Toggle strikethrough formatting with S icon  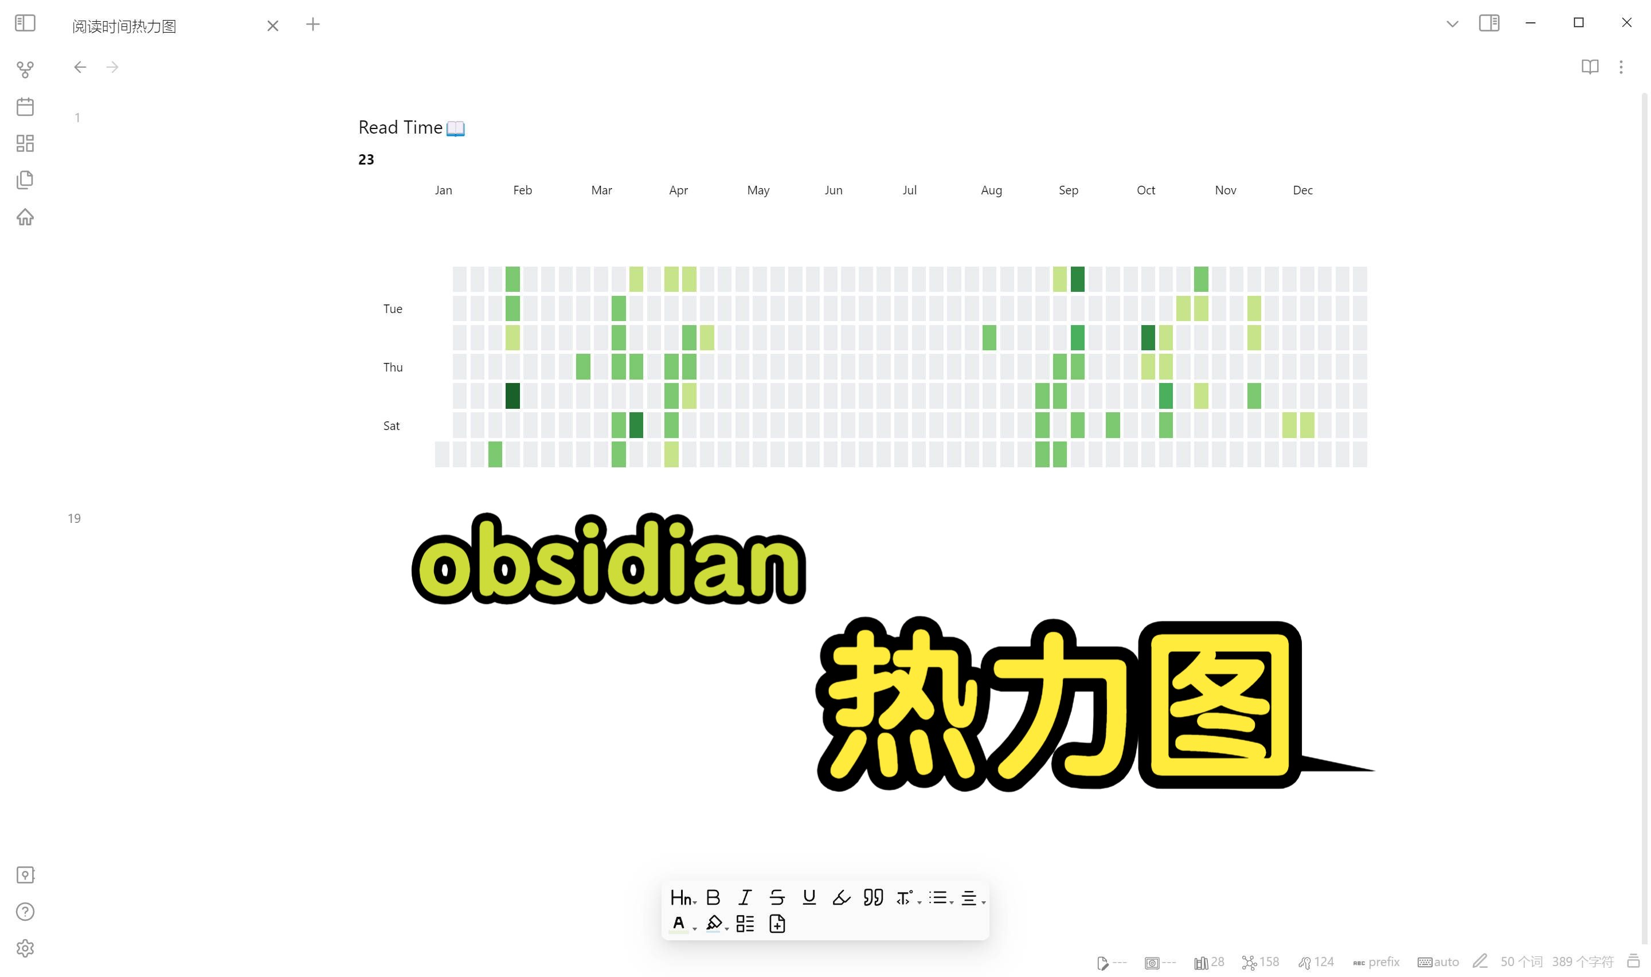click(x=777, y=897)
